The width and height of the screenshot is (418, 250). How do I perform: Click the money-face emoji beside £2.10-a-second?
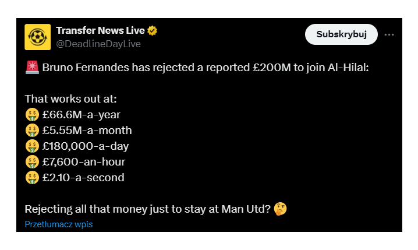[32, 178]
